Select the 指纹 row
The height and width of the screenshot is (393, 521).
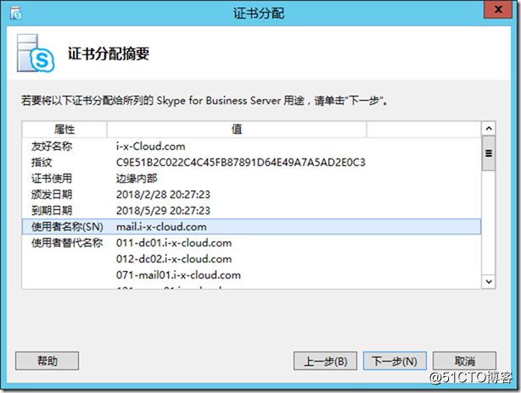[x=251, y=162]
